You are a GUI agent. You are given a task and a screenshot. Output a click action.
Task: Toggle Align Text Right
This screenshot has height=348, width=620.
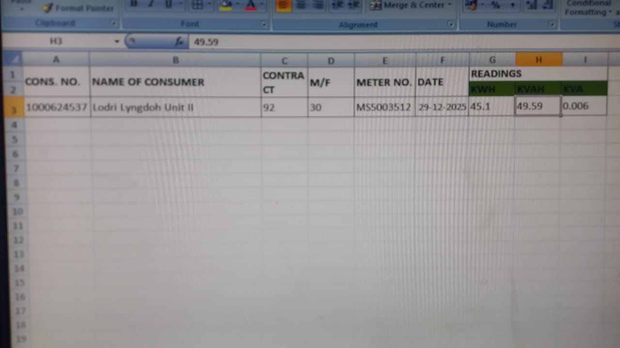pyautogui.click(x=318, y=5)
